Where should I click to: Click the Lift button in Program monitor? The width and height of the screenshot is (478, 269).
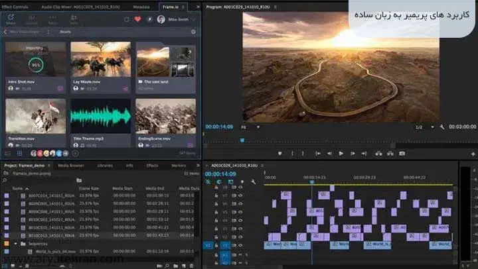378,153
